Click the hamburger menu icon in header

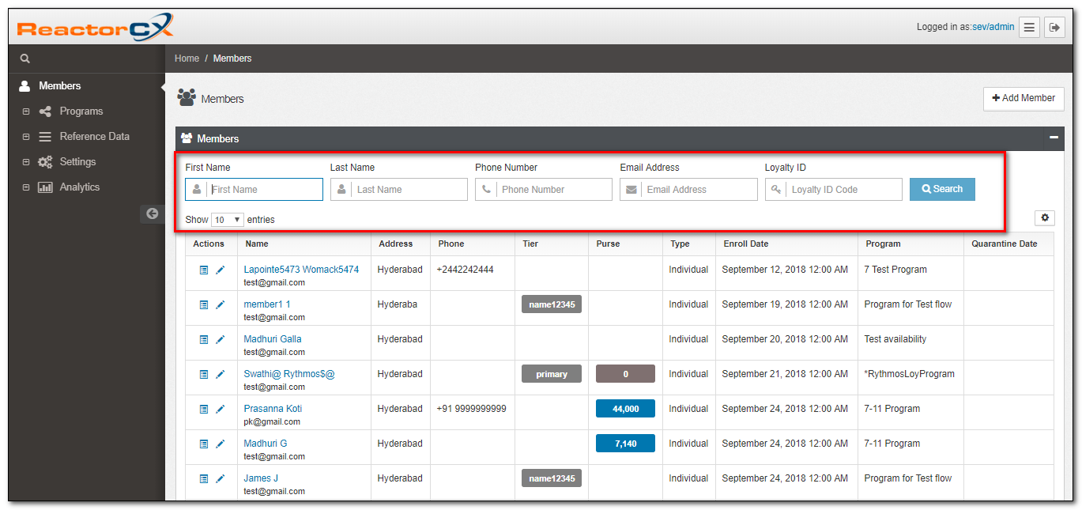click(x=1029, y=28)
